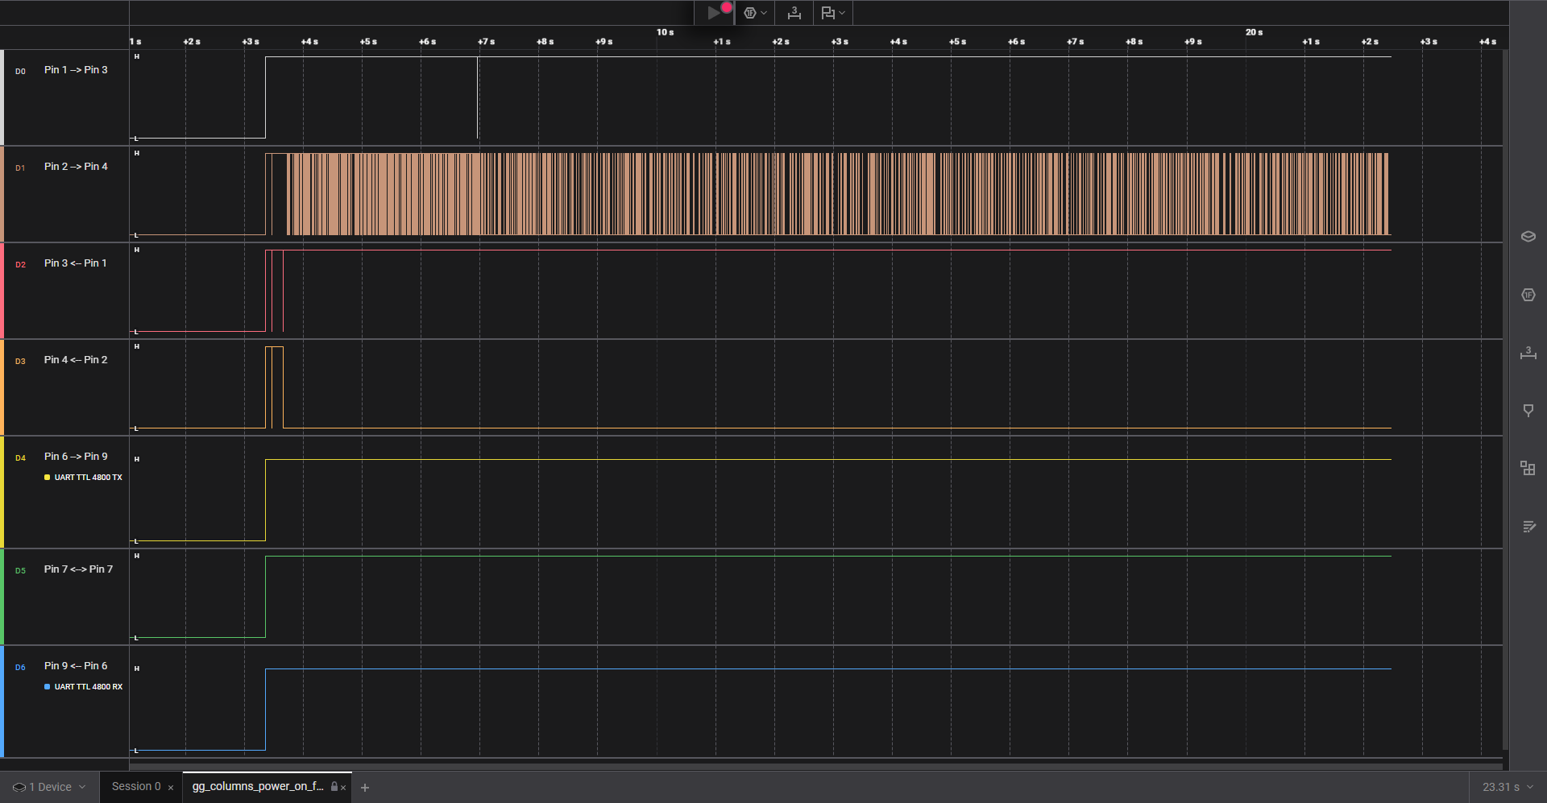Open the Extensions panel in right sidebar
Viewport: 1547px width, 803px height.
tap(1528, 469)
